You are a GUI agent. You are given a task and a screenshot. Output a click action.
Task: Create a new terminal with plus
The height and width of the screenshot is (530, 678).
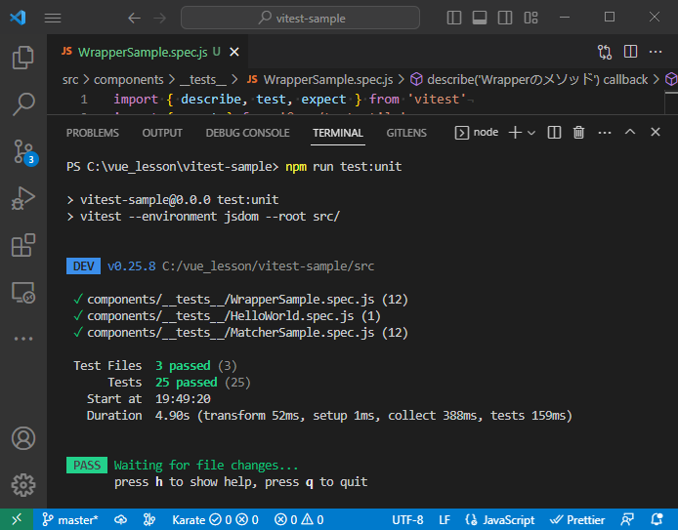[x=515, y=133]
